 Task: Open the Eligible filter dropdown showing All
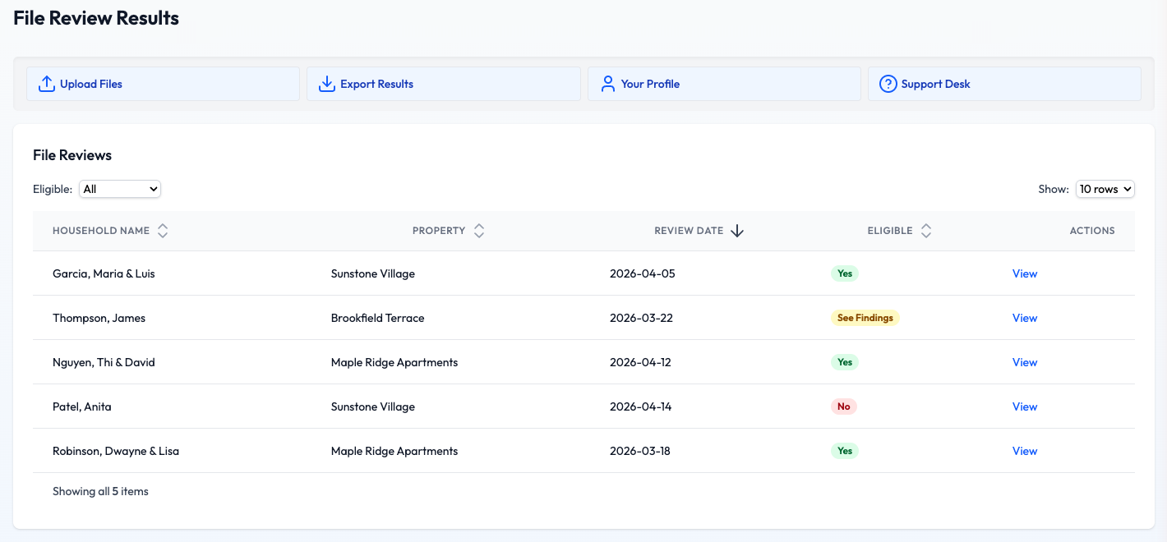click(119, 188)
